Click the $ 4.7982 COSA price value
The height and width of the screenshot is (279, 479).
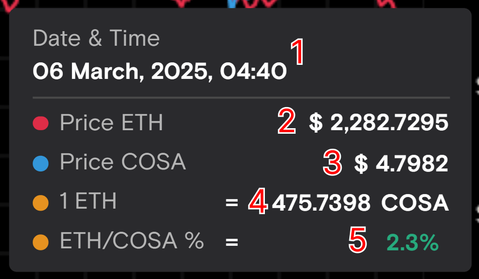[x=401, y=164]
